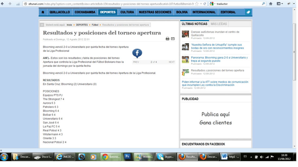Open 'Piden informar a la ATT' link

click(x=215, y=83)
